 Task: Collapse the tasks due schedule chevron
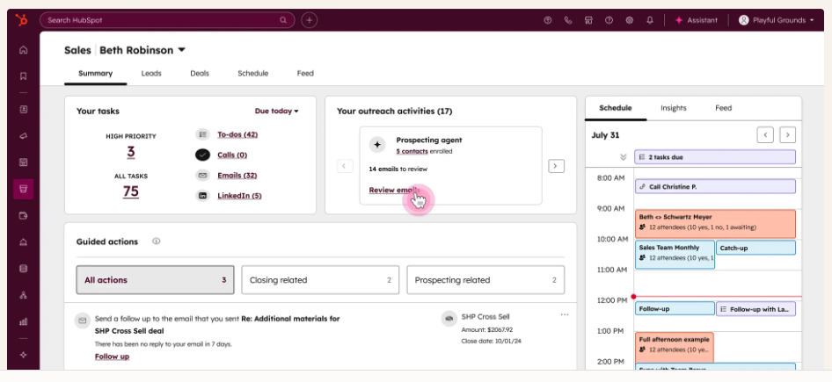[623, 157]
